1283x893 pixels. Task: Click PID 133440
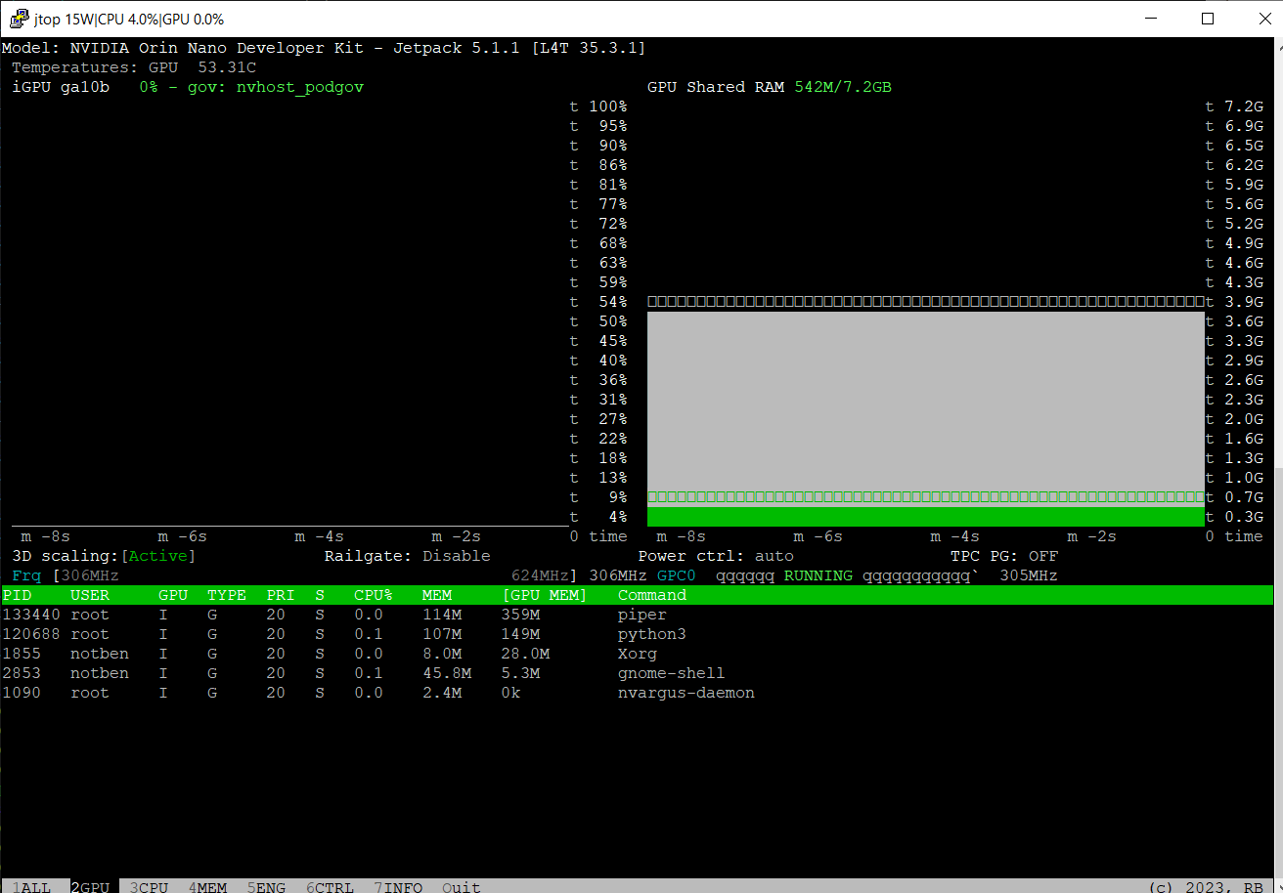[31, 615]
